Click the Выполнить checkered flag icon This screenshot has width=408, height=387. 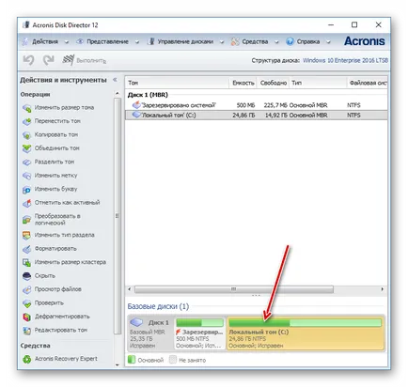point(68,60)
